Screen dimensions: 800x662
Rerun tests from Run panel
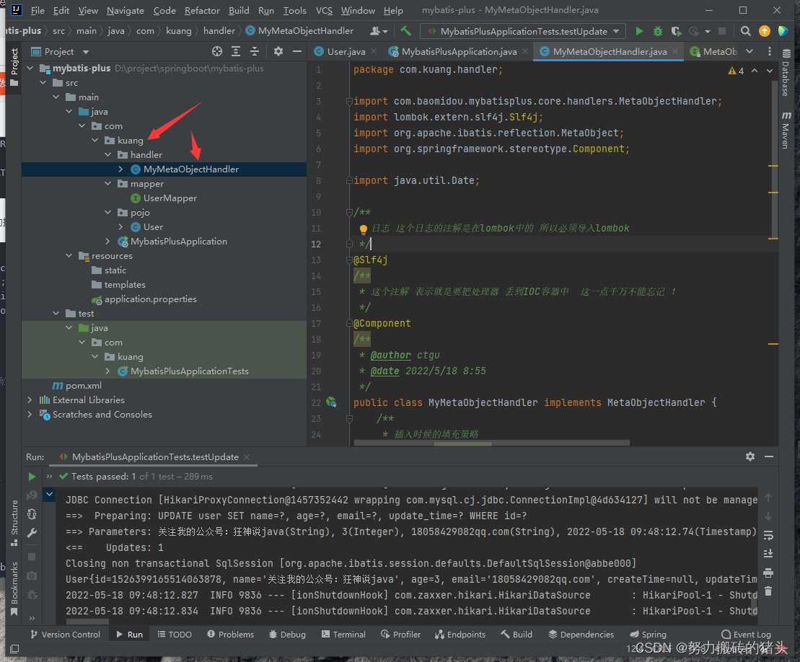(32, 477)
